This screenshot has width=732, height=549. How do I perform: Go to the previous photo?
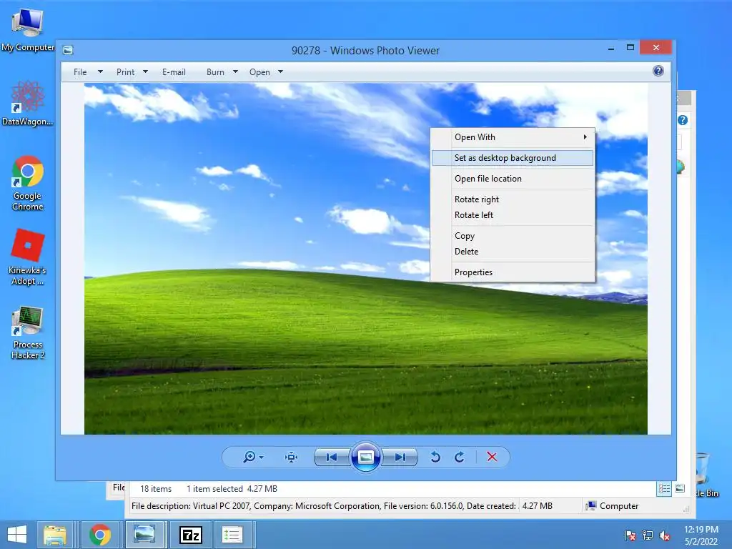pyautogui.click(x=332, y=457)
